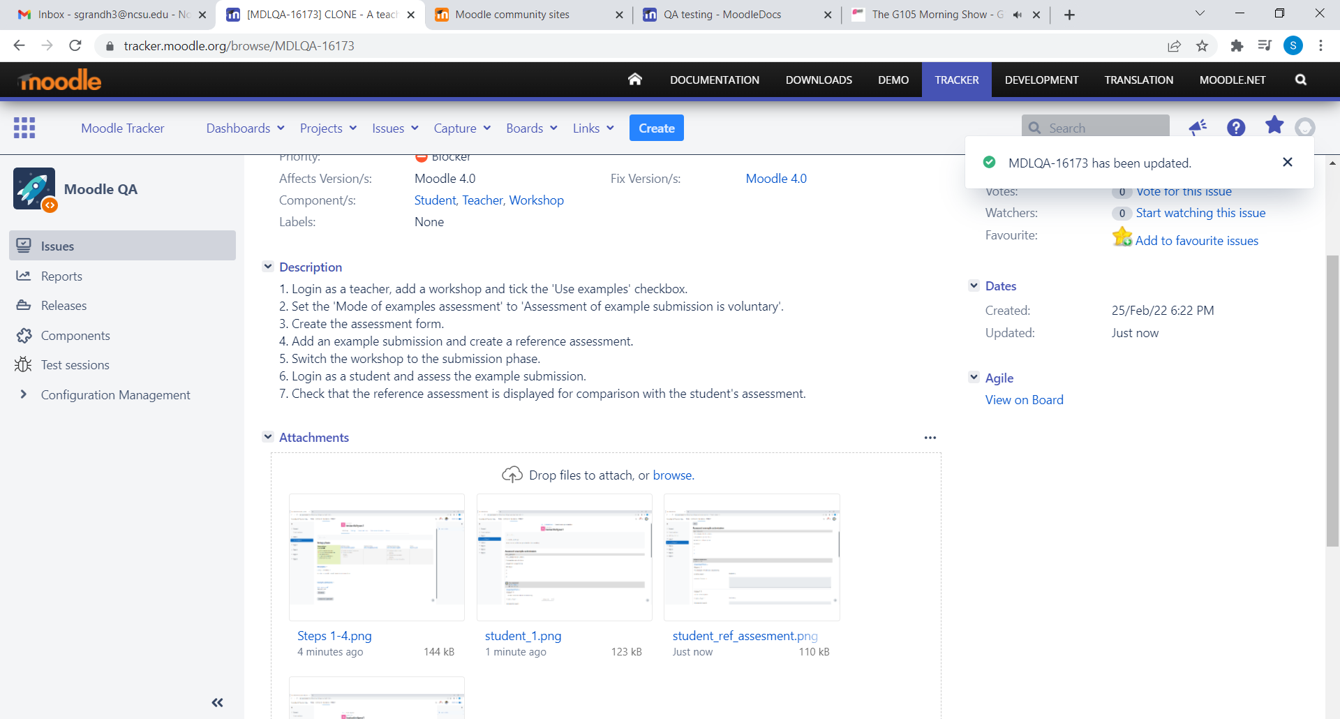Collapse the sidebar with double chevron icon
Viewport: 1340px width, 719px height.
(218, 702)
